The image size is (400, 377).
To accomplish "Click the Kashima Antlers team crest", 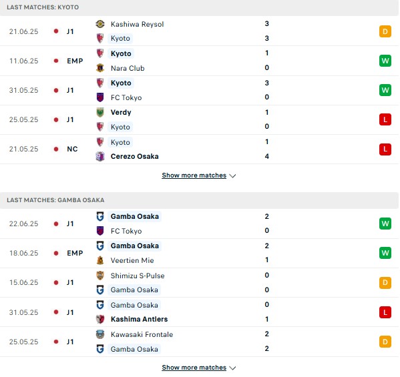I will [x=100, y=319].
